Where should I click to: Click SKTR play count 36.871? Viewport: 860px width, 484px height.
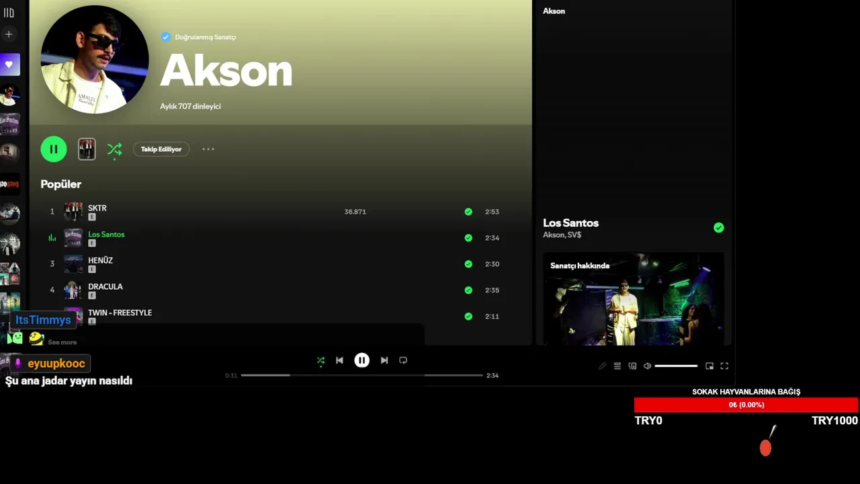[x=355, y=212]
